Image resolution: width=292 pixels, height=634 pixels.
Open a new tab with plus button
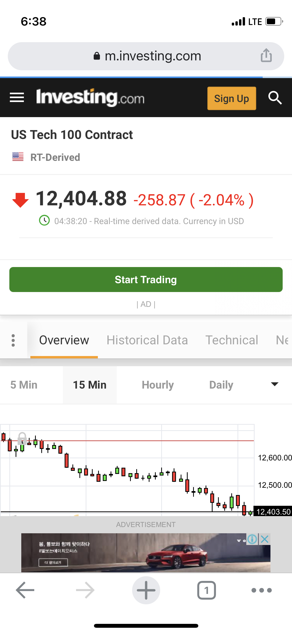[x=146, y=590]
